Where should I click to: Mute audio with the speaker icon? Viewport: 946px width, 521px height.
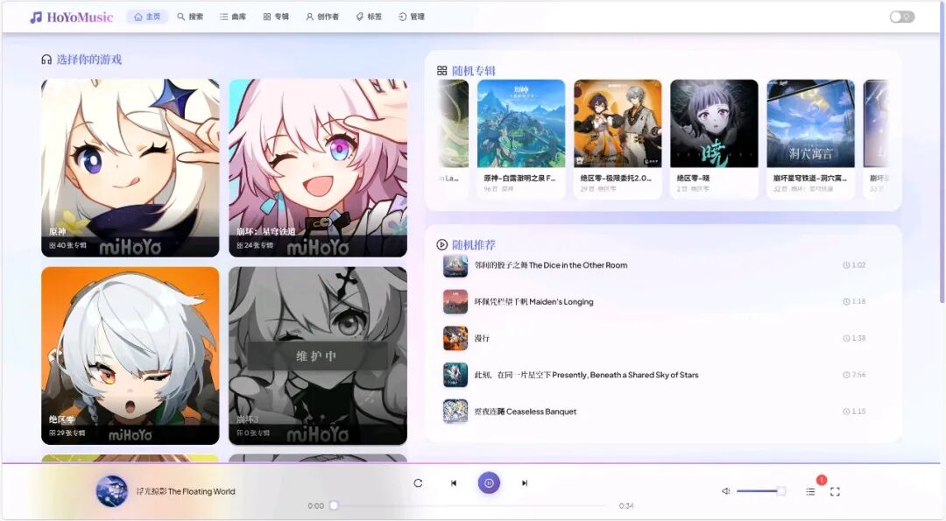725,491
